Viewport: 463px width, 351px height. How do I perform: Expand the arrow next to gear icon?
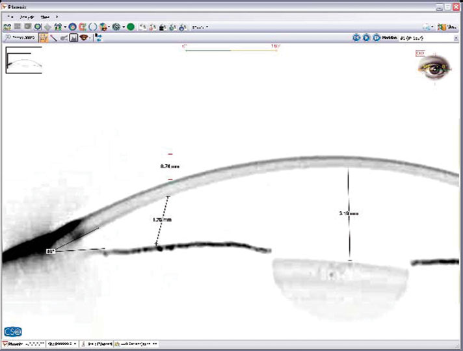pos(124,27)
